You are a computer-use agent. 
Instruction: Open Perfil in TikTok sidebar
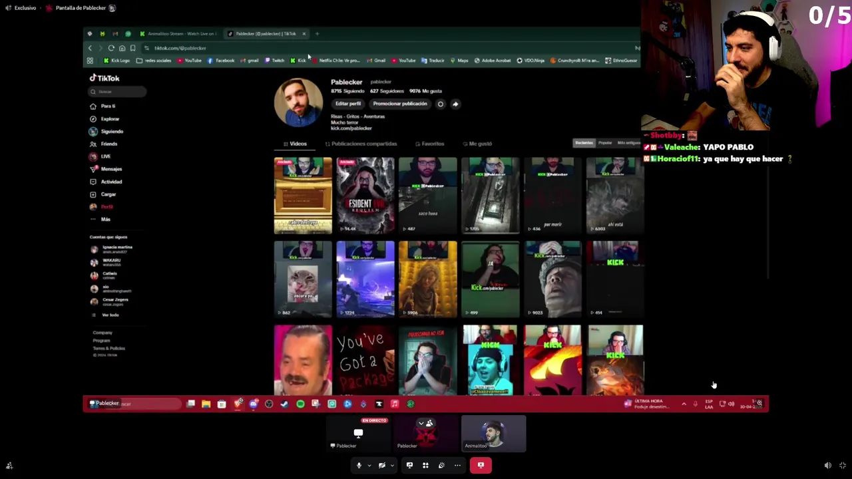click(102, 207)
